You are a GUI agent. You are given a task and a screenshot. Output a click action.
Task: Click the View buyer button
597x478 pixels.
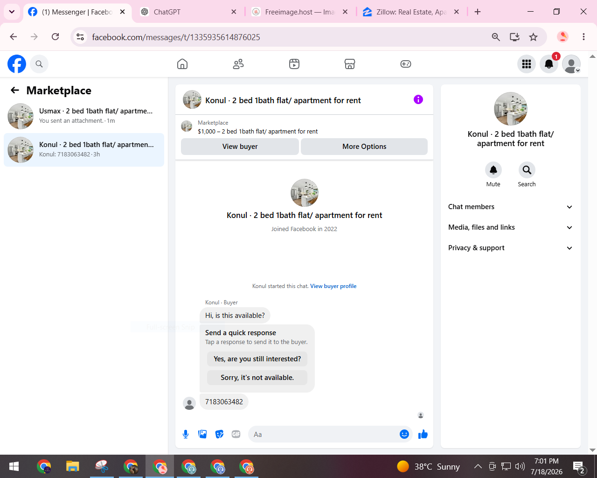pyautogui.click(x=240, y=147)
